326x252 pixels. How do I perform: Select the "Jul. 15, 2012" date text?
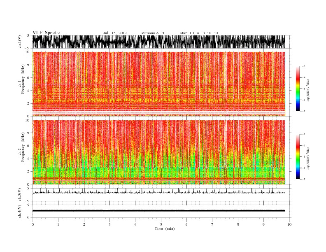[x=115, y=33]
